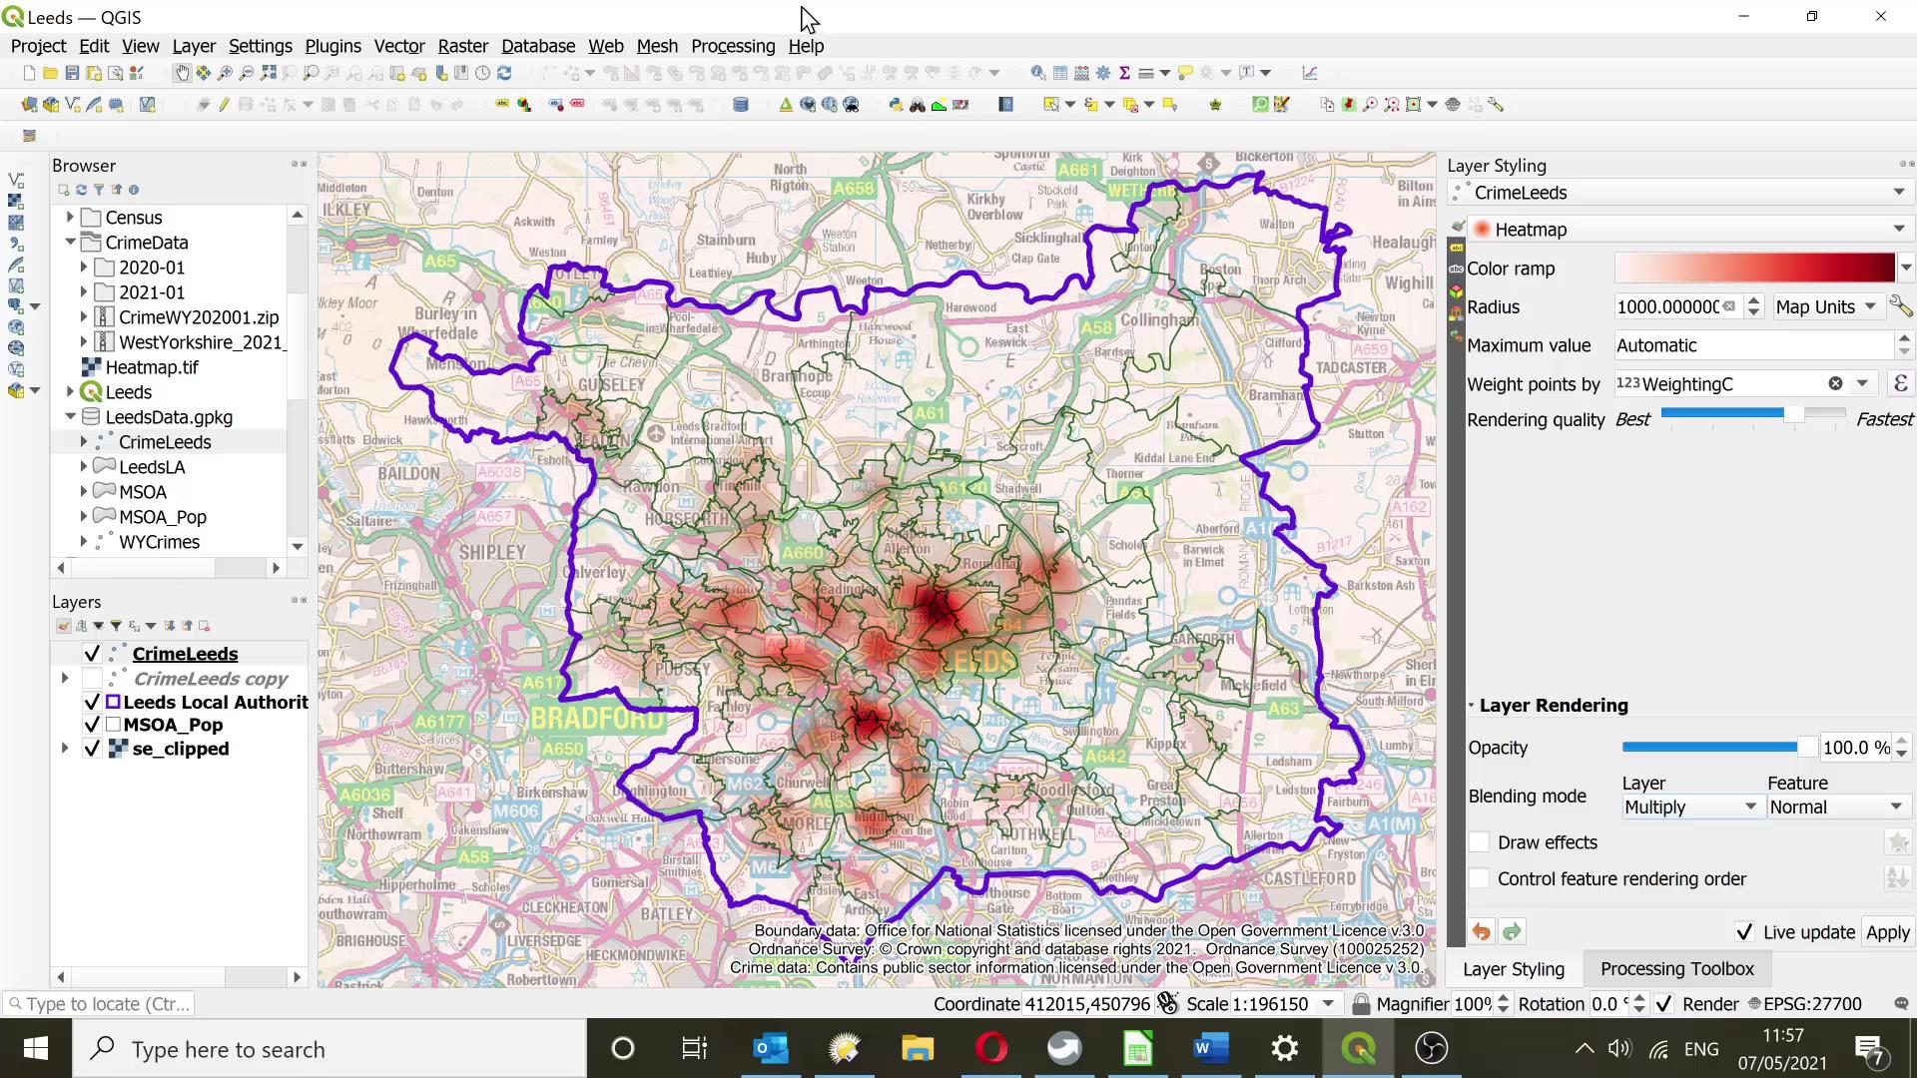
Task: Click the Show Statistical Summary sigma icon
Action: coord(1124,72)
